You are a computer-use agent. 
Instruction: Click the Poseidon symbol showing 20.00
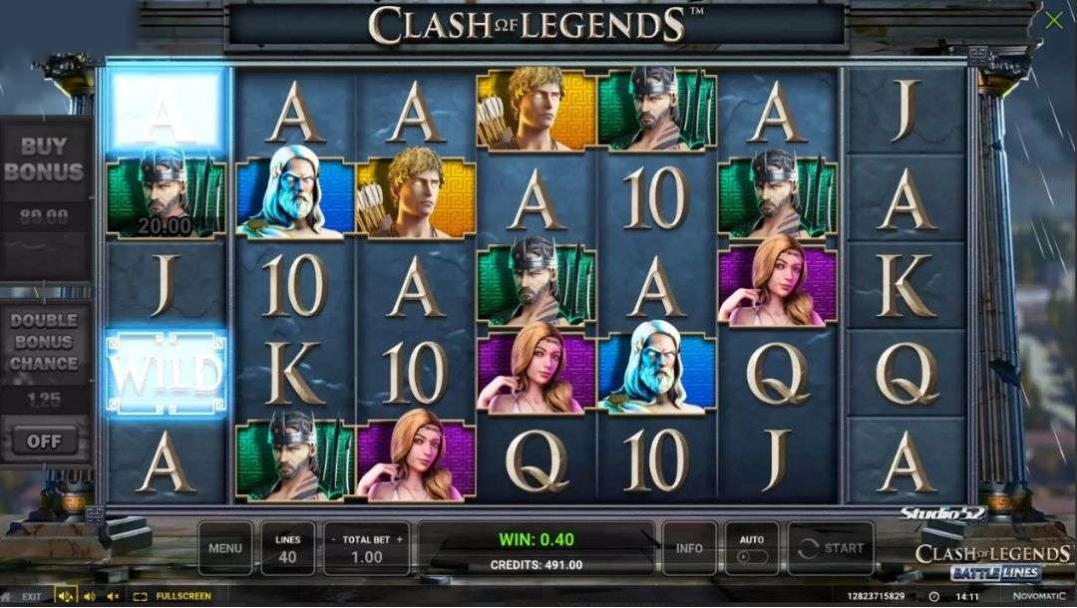(167, 197)
